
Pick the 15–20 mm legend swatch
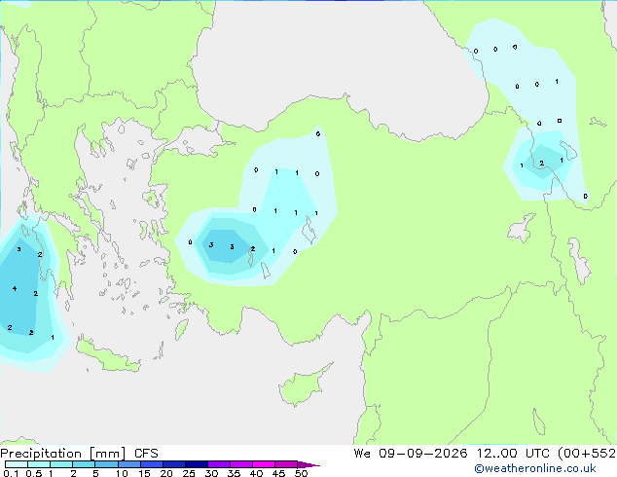coord(151,464)
